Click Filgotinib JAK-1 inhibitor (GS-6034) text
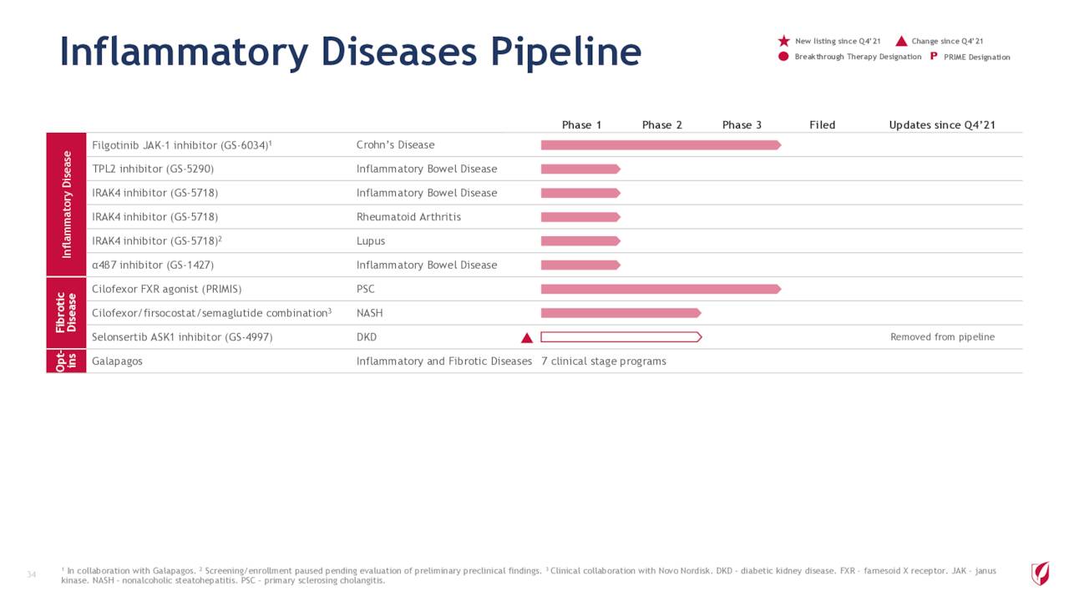This screenshot has height=601, width=1069. coord(182,145)
